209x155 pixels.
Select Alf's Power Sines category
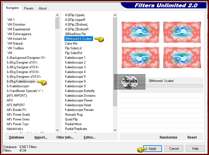[18, 119]
